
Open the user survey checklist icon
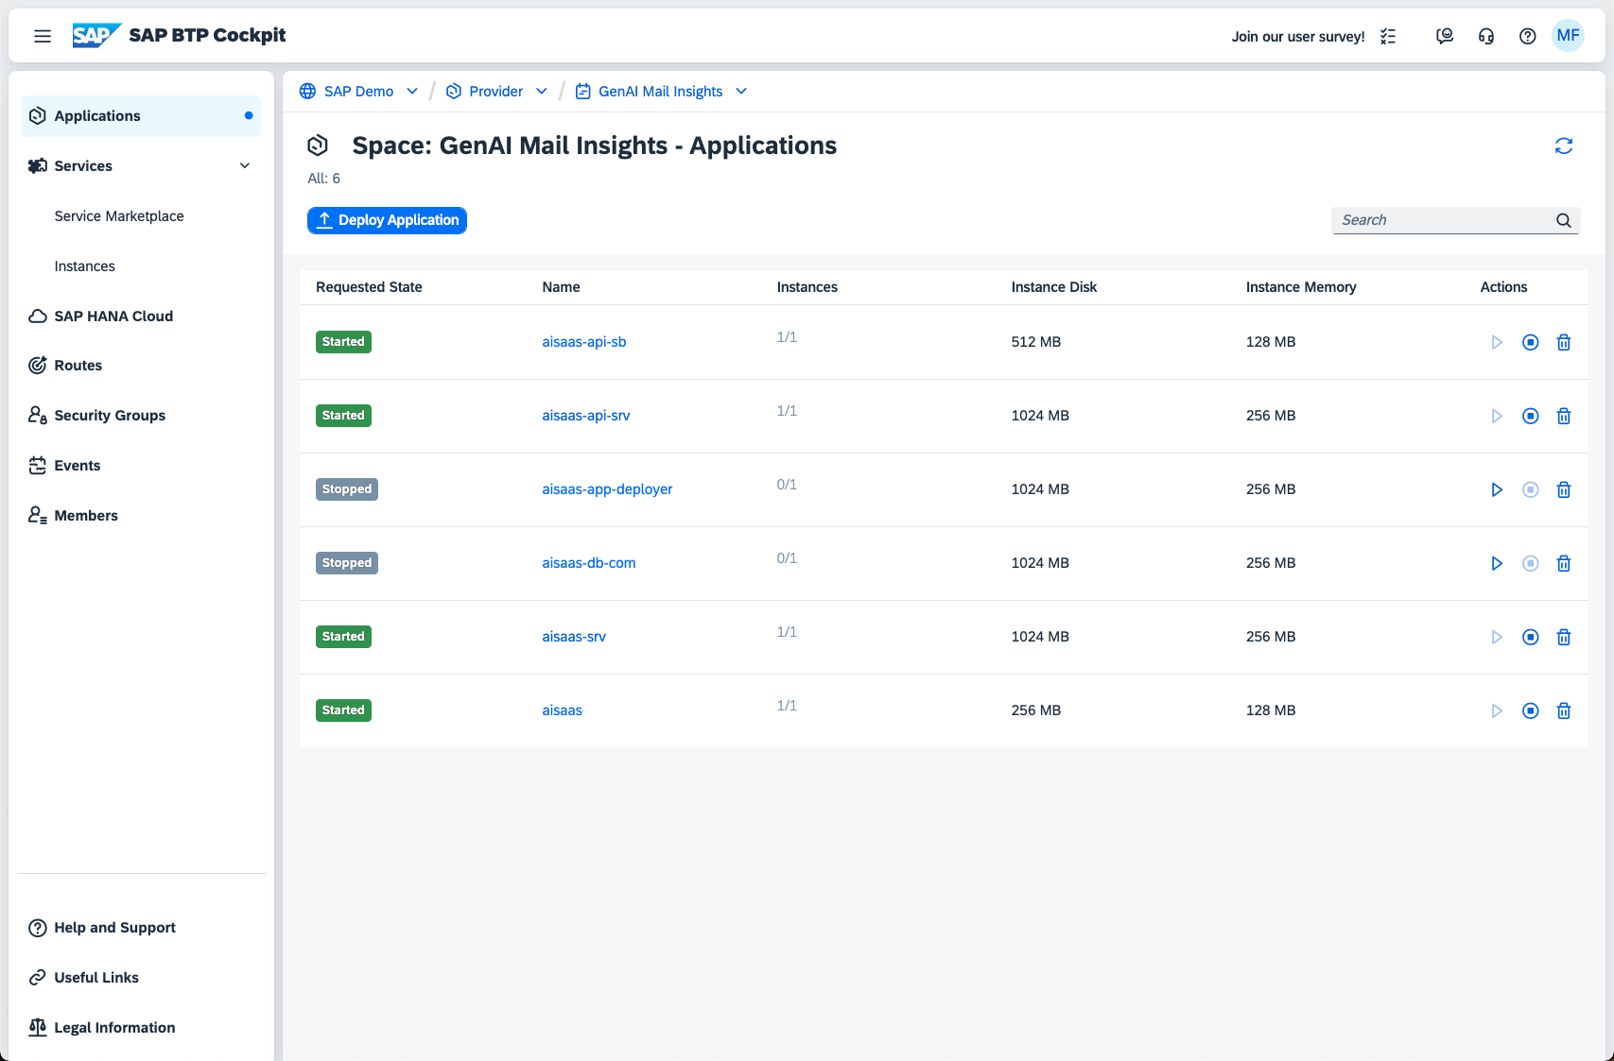coord(1388,36)
